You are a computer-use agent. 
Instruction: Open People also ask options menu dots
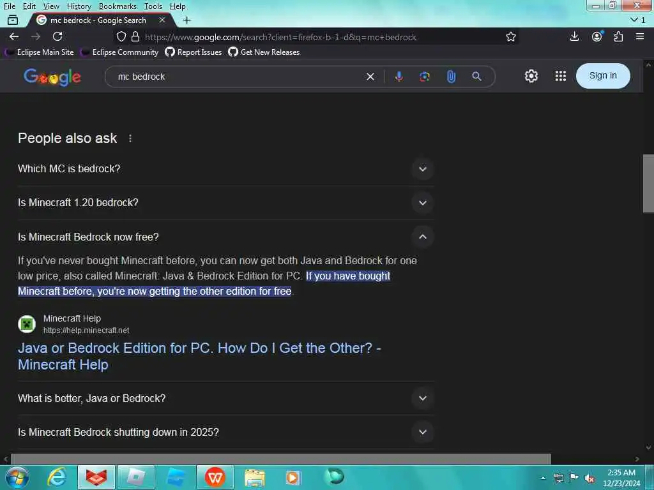(130, 138)
